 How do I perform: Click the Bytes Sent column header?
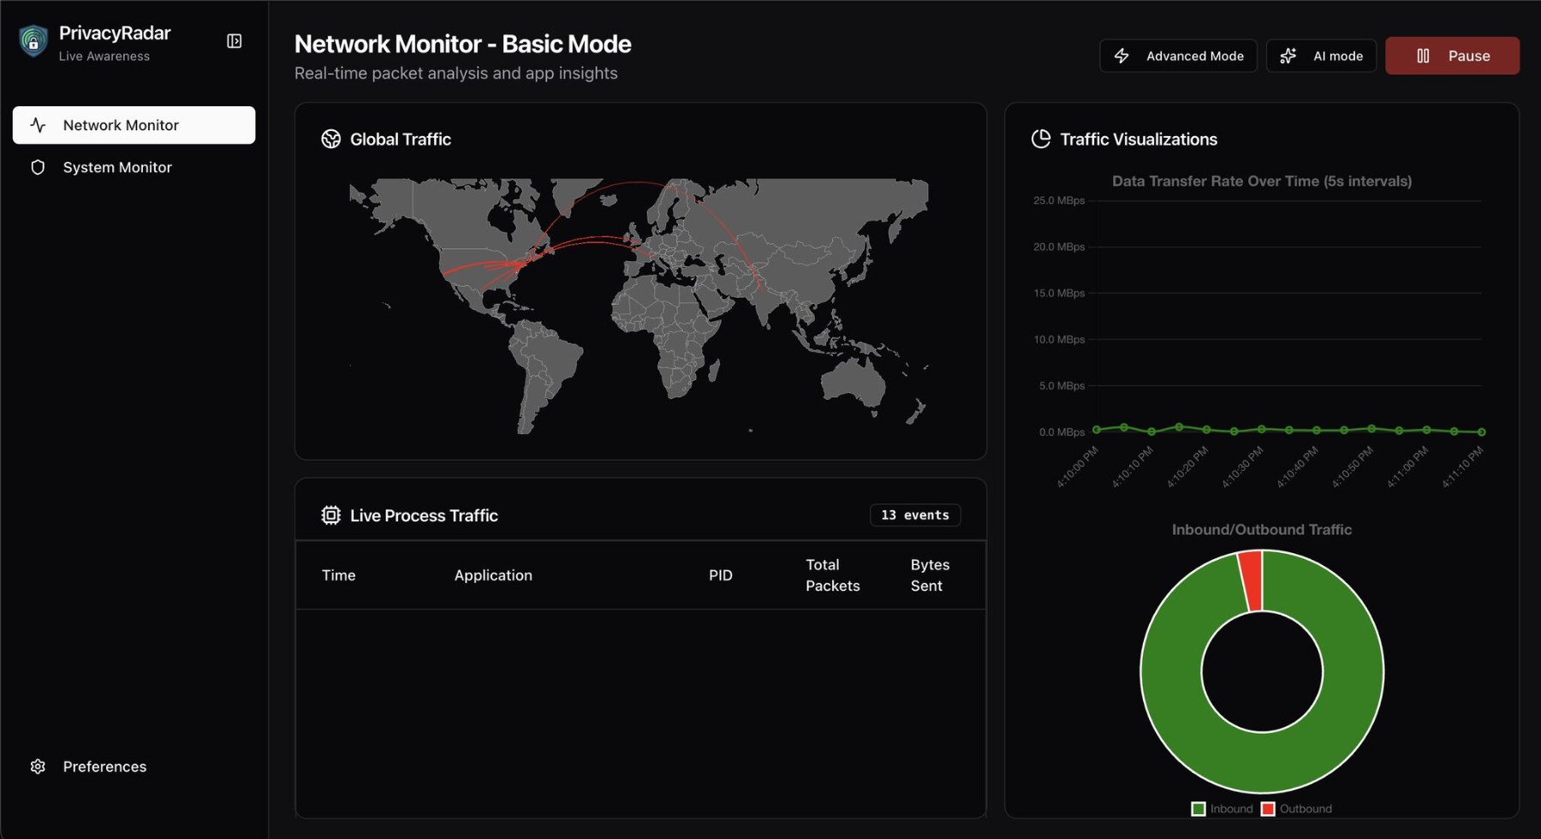[x=930, y=575]
